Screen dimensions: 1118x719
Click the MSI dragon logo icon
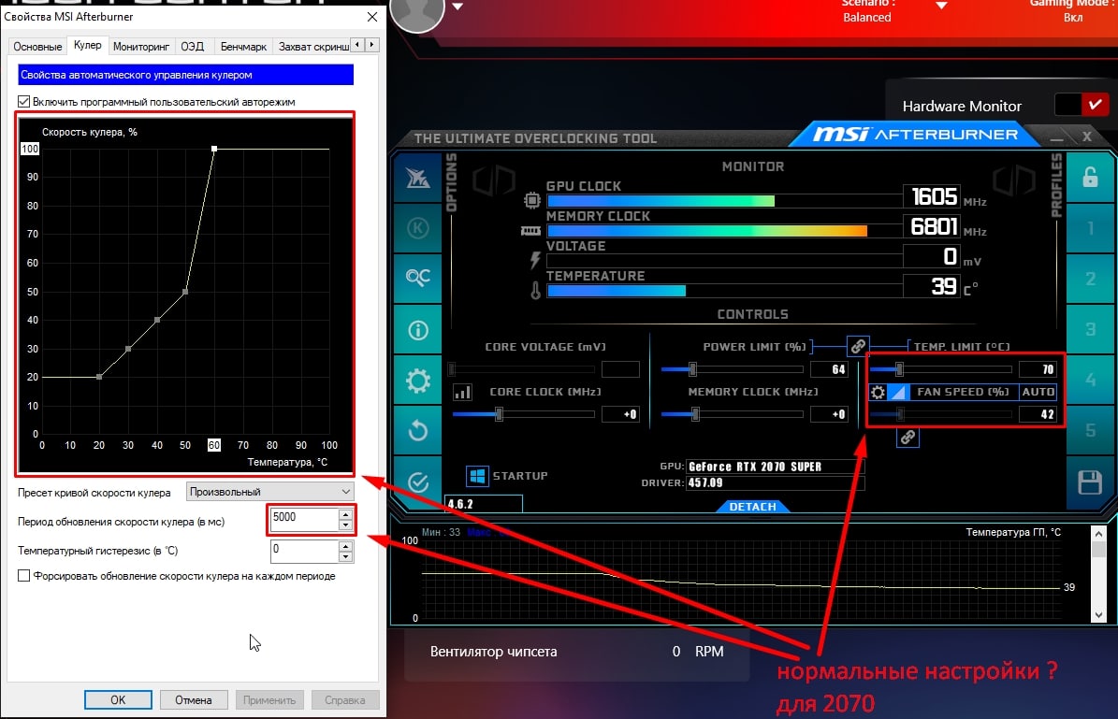pyautogui.click(x=418, y=179)
